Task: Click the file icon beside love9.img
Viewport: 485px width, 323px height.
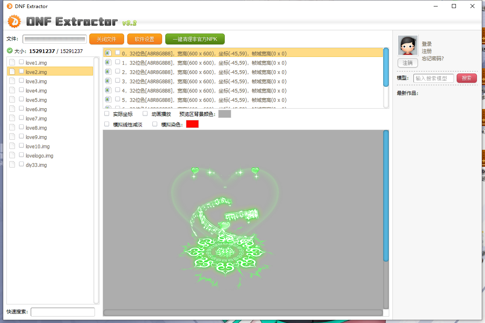Action: [12, 137]
